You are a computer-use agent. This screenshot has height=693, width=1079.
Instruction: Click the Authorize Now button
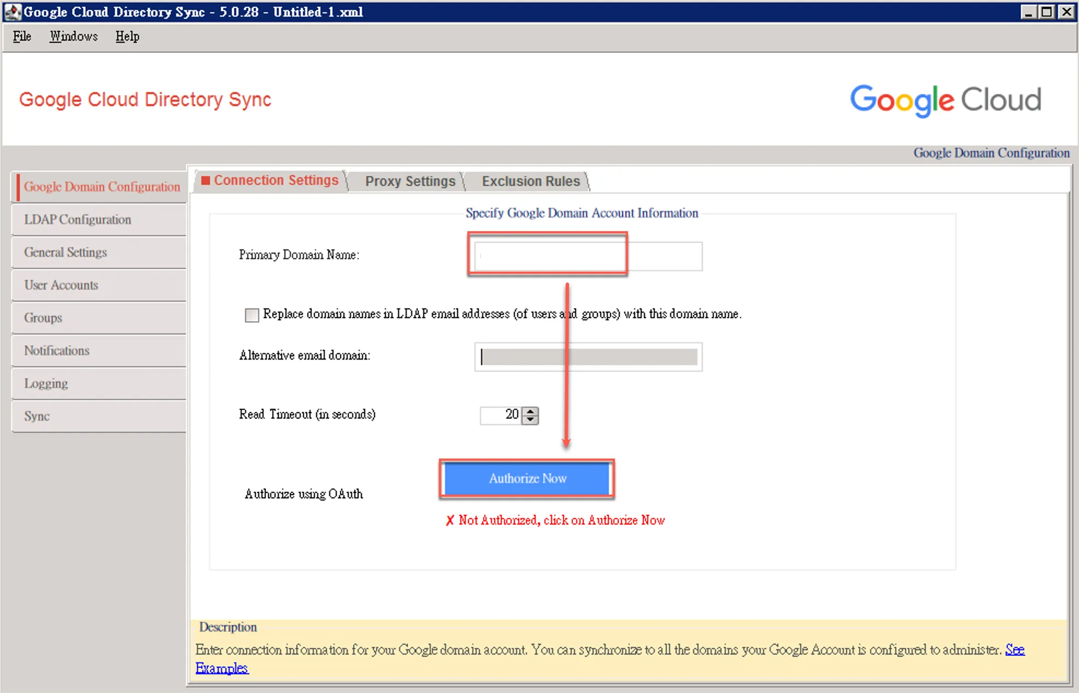[x=527, y=479]
